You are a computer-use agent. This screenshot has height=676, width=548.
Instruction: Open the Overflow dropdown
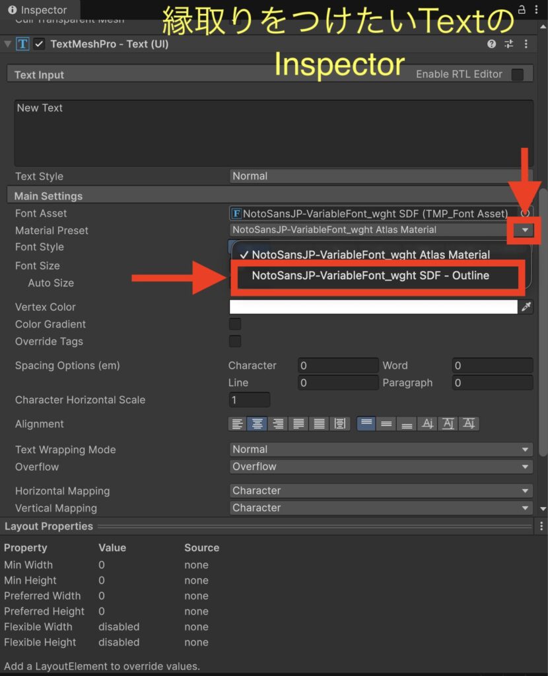click(x=381, y=467)
